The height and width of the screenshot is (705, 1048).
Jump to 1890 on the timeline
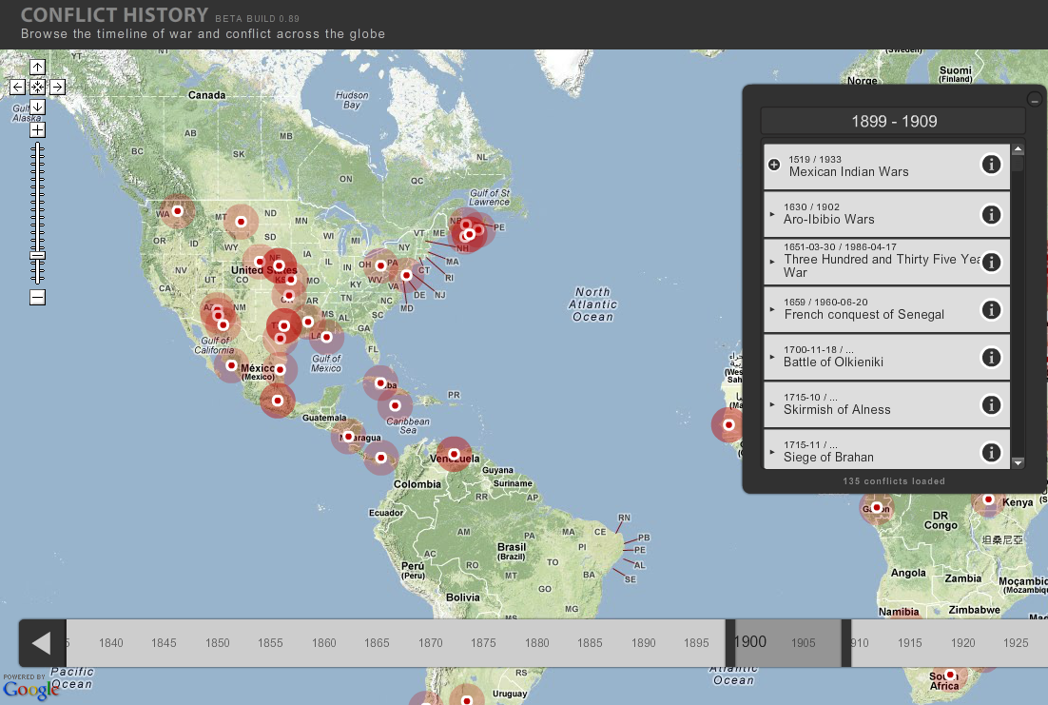pyautogui.click(x=644, y=643)
